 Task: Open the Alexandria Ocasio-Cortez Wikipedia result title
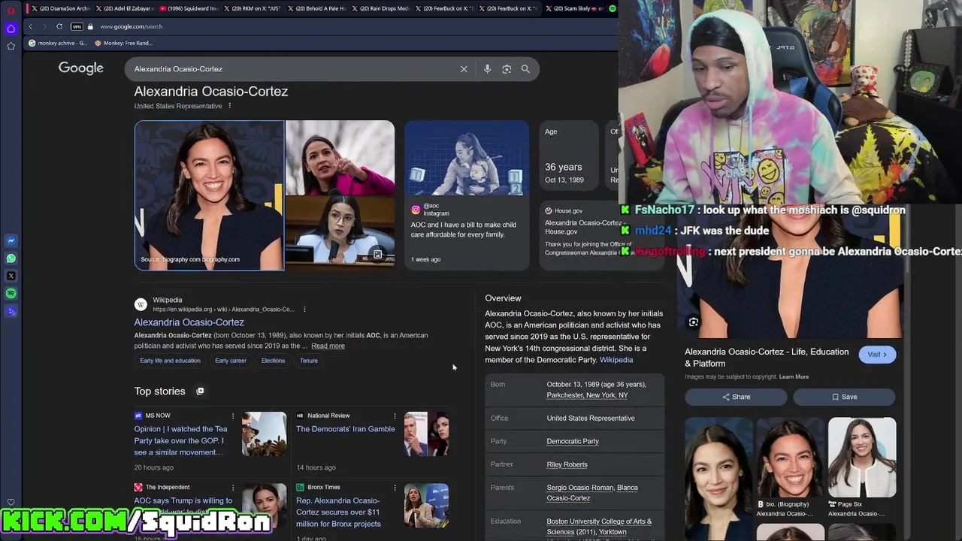coord(189,322)
